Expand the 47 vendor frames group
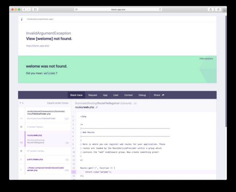 click(45, 151)
